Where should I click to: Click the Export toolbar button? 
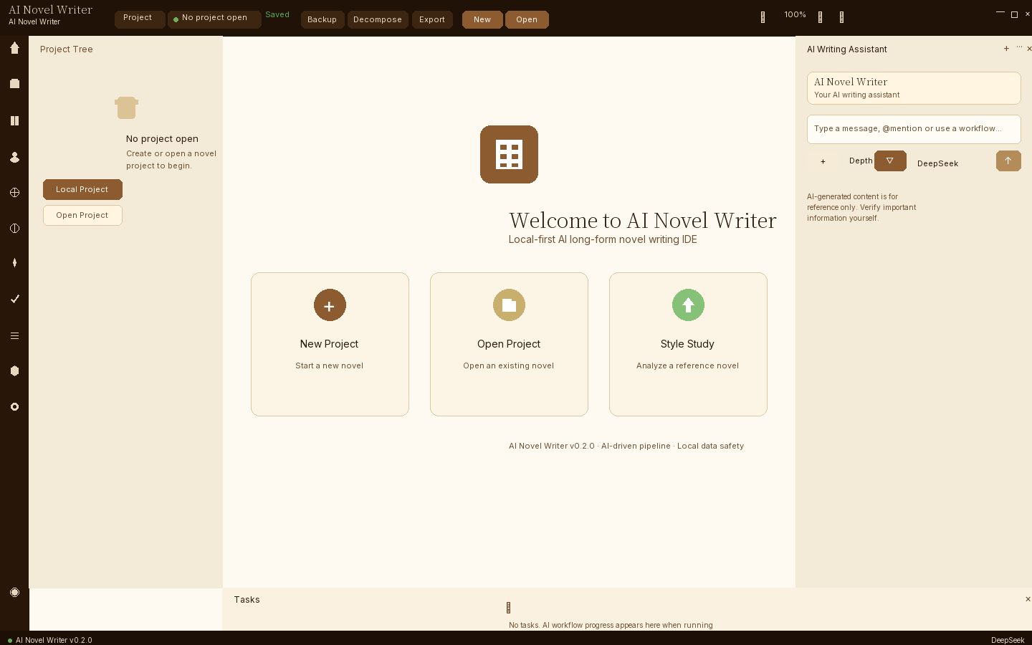tap(432, 19)
